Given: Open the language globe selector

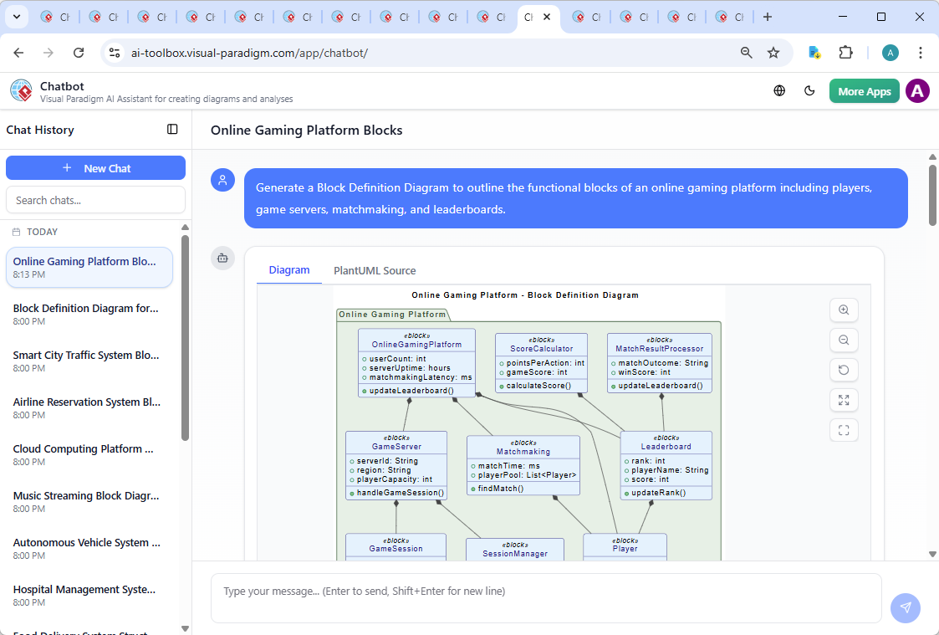Looking at the screenshot, I should tap(779, 91).
